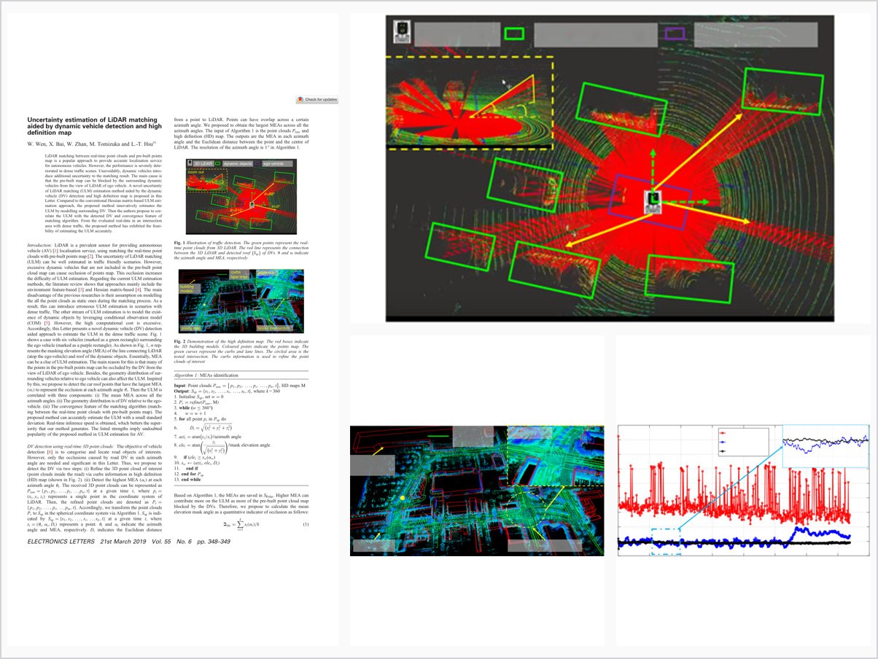The image size is (878, 659).
Task: Click equation number (1)
Action: click(307, 526)
